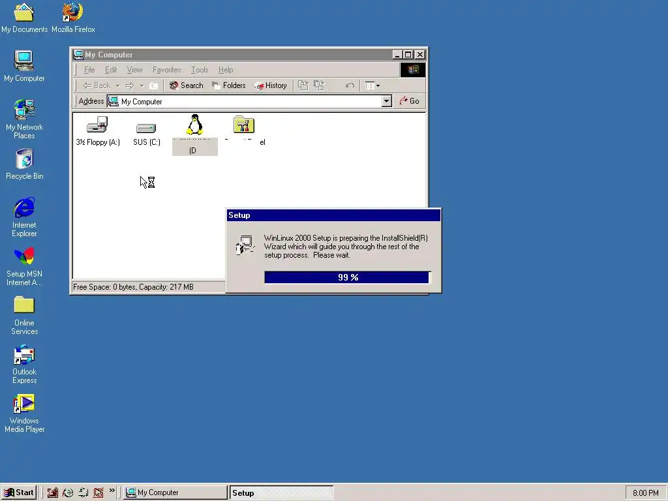Open Online Services folder icon

click(x=24, y=315)
